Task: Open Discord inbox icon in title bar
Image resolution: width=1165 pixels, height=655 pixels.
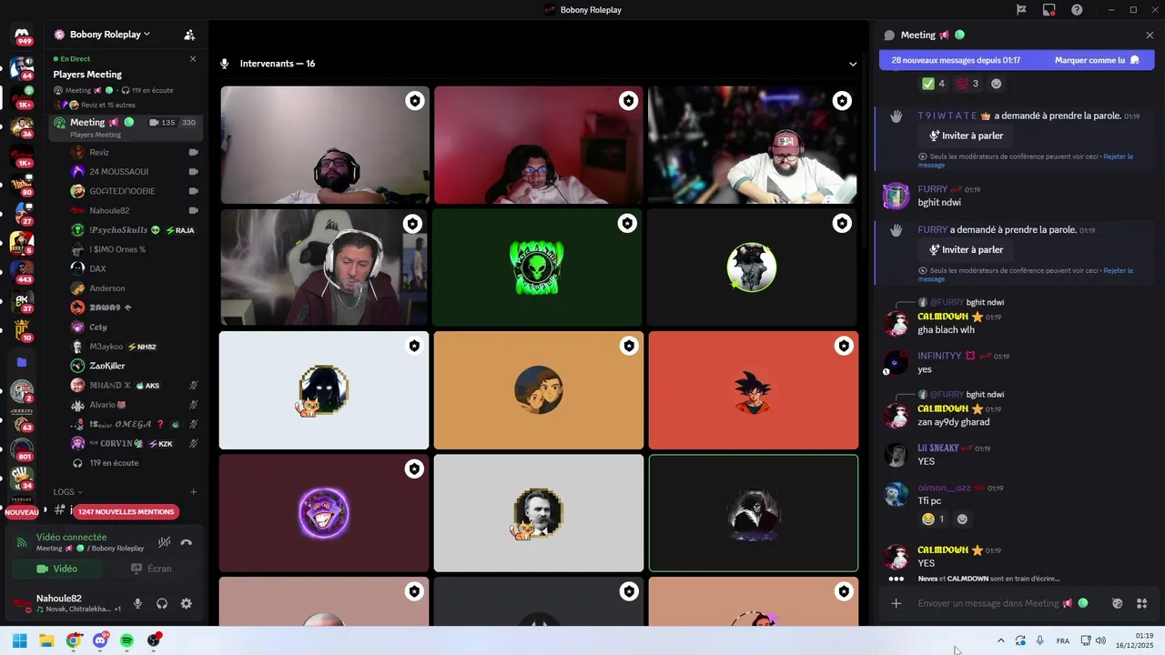Action: (1048, 10)
